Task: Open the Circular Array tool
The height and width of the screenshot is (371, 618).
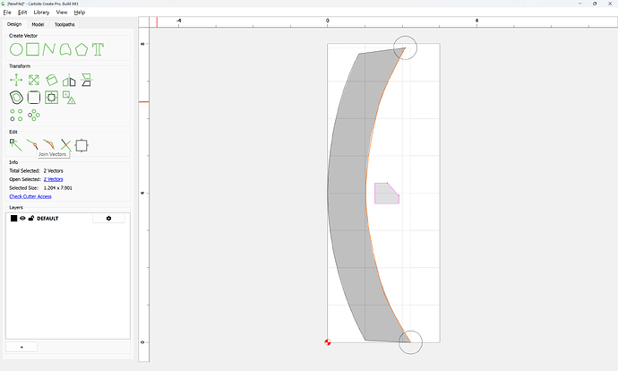Action: [x=34, y=115]
